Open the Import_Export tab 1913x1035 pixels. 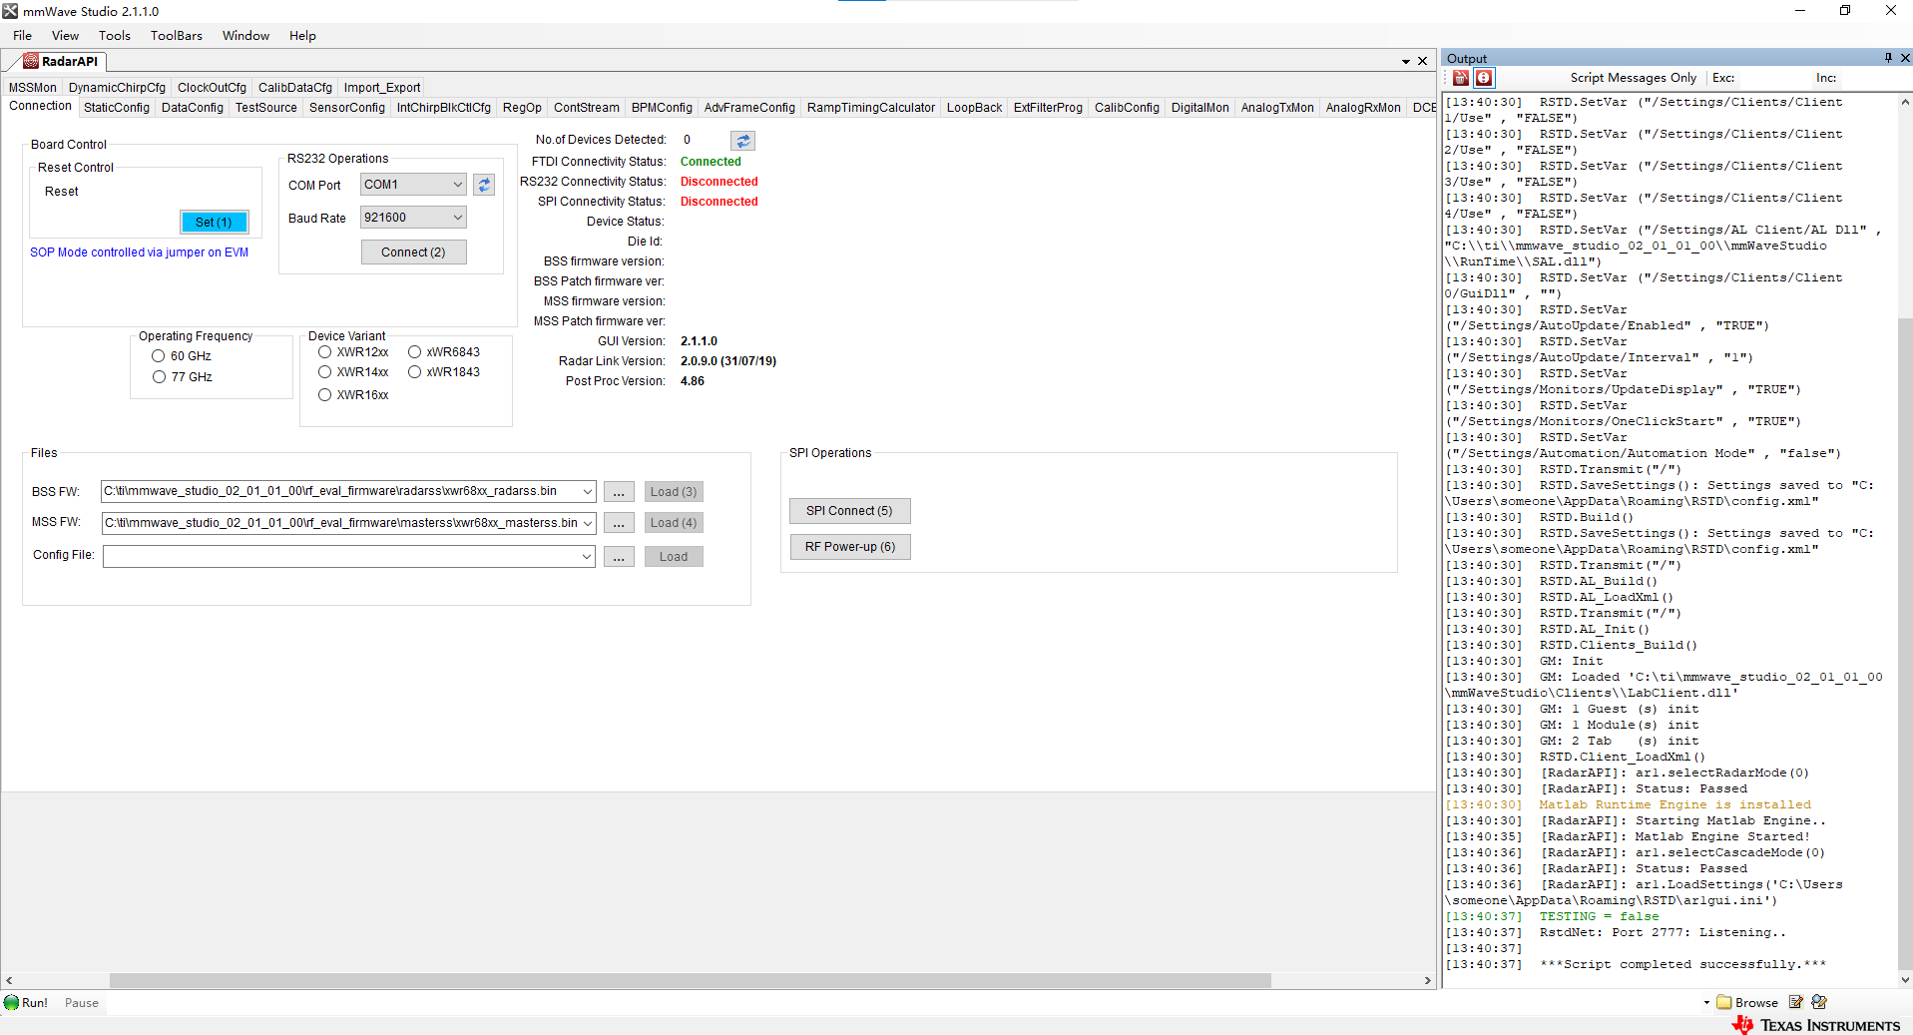click(382, 88)
